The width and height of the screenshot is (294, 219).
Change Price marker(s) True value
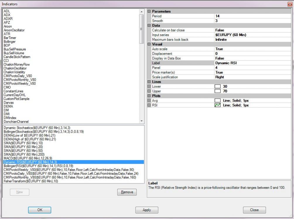coord(252,73)
